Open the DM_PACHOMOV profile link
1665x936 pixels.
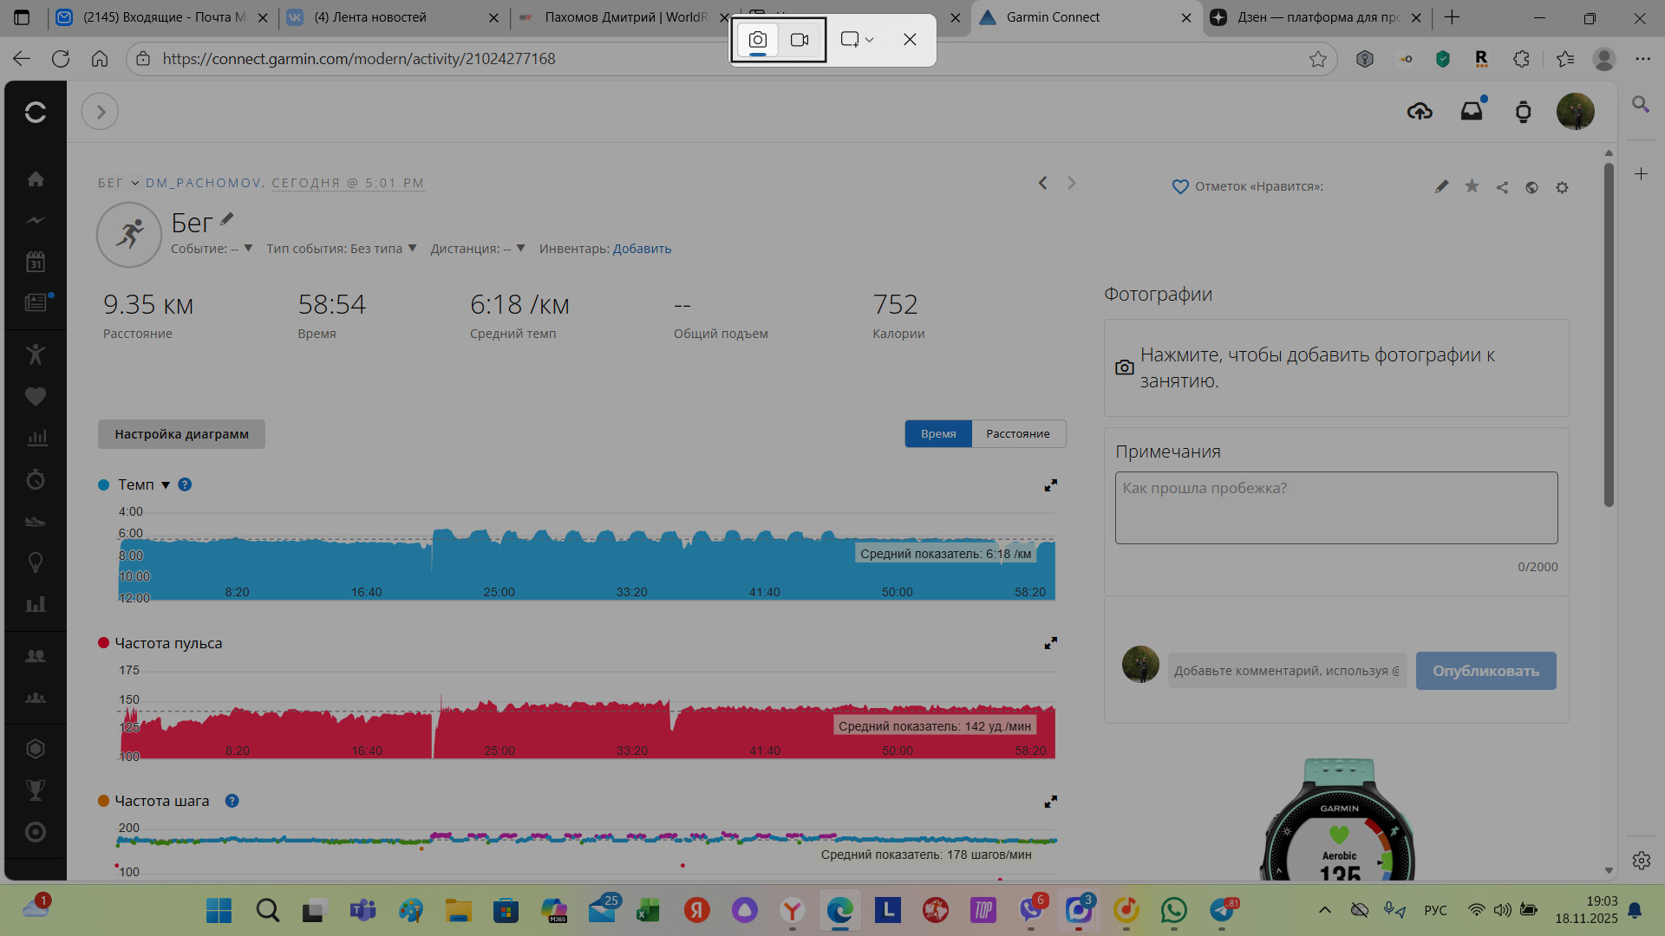click(203, 183)
